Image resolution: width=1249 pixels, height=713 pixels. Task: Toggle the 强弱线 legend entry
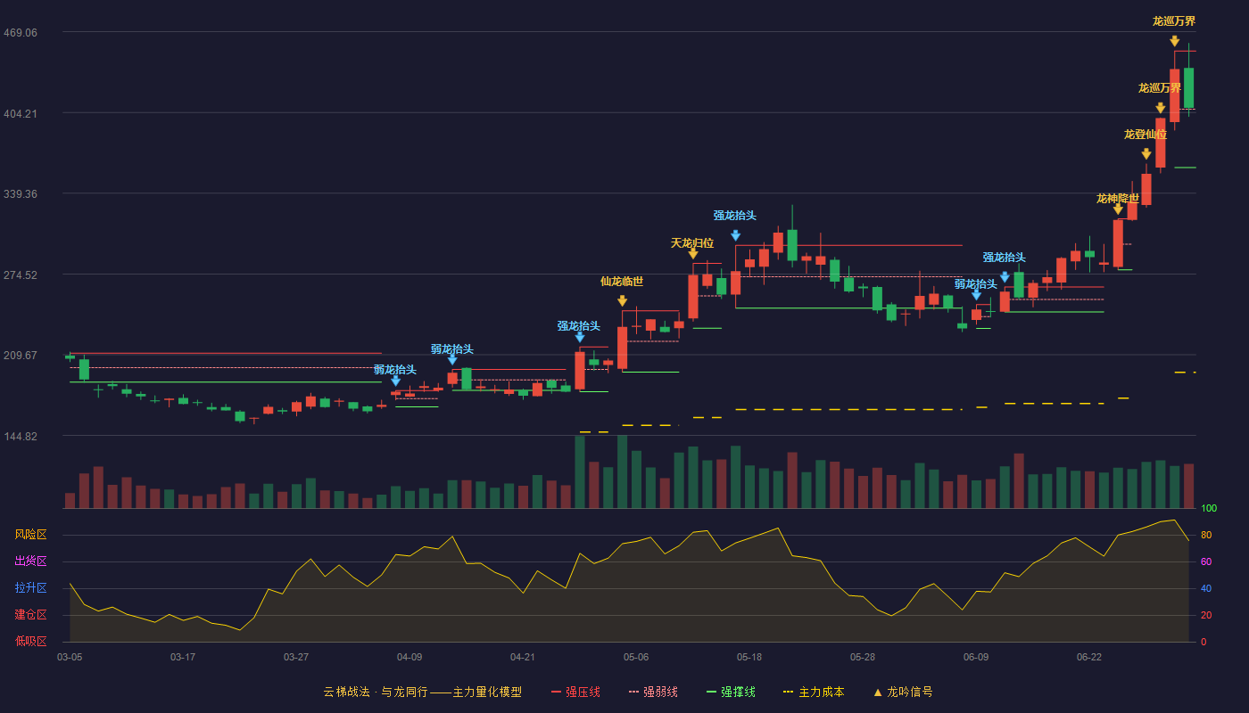653,692
